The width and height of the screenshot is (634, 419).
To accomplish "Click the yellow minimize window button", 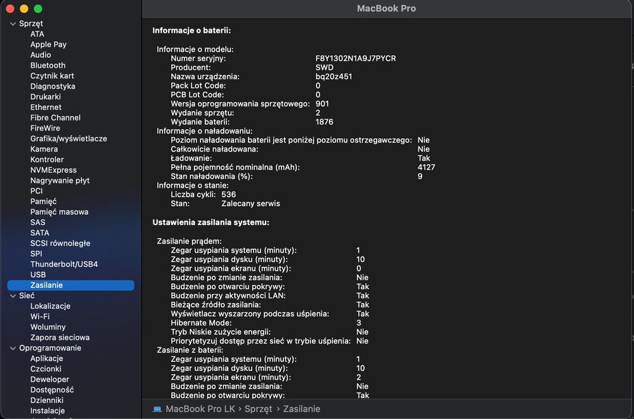I will coord(24,9).
